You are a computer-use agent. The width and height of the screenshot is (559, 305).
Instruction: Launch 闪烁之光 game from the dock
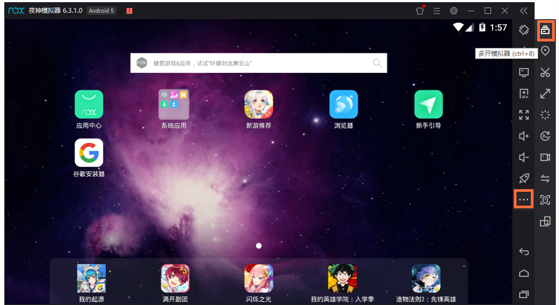point(258,283)
